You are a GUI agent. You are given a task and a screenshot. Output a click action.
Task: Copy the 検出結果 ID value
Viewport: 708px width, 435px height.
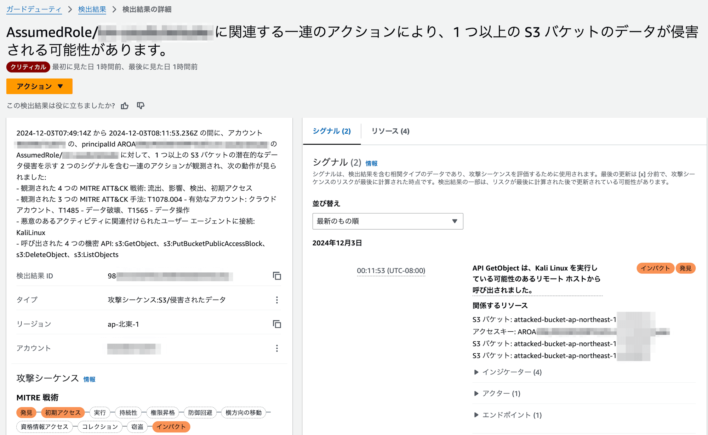point(277,276)
